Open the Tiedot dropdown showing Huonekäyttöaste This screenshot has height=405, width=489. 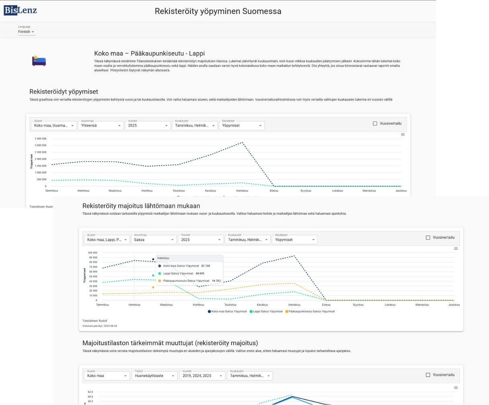154,376
